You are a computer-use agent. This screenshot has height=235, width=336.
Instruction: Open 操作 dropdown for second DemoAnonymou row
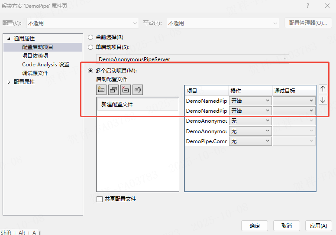coord(250,131)
